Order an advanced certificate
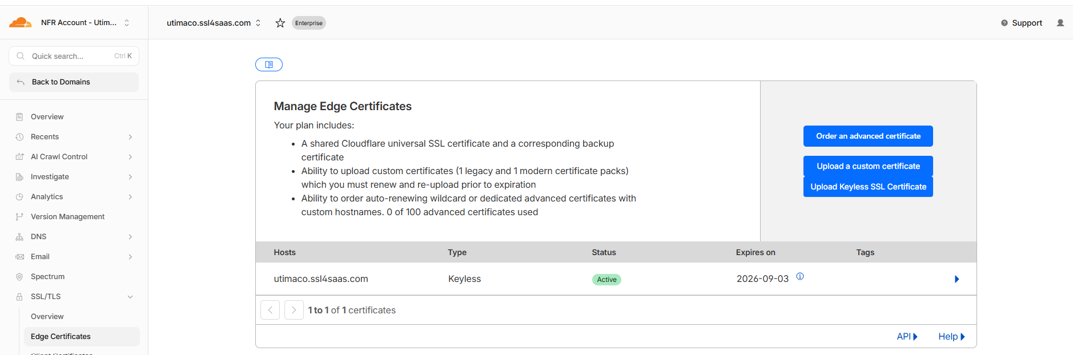This screenshot has width=1073, height=355. (868, 136)
